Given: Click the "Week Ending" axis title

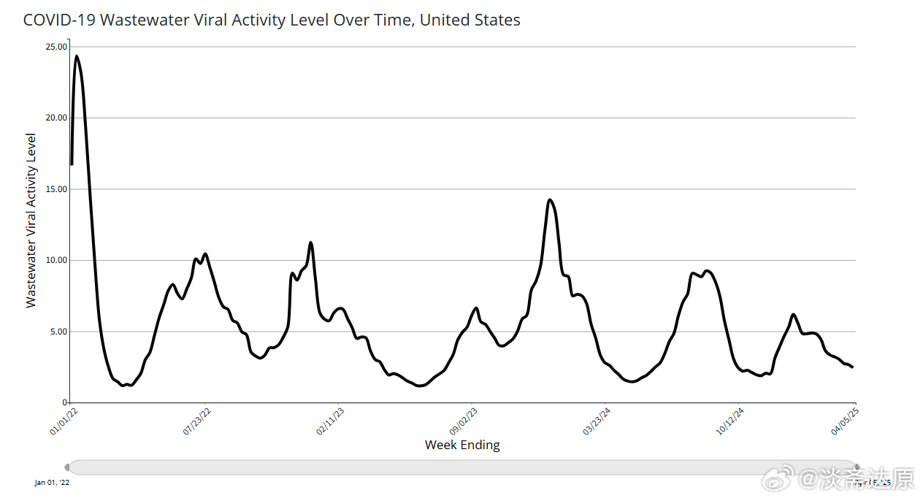Looking at the screenshot, I should point(462,445).
